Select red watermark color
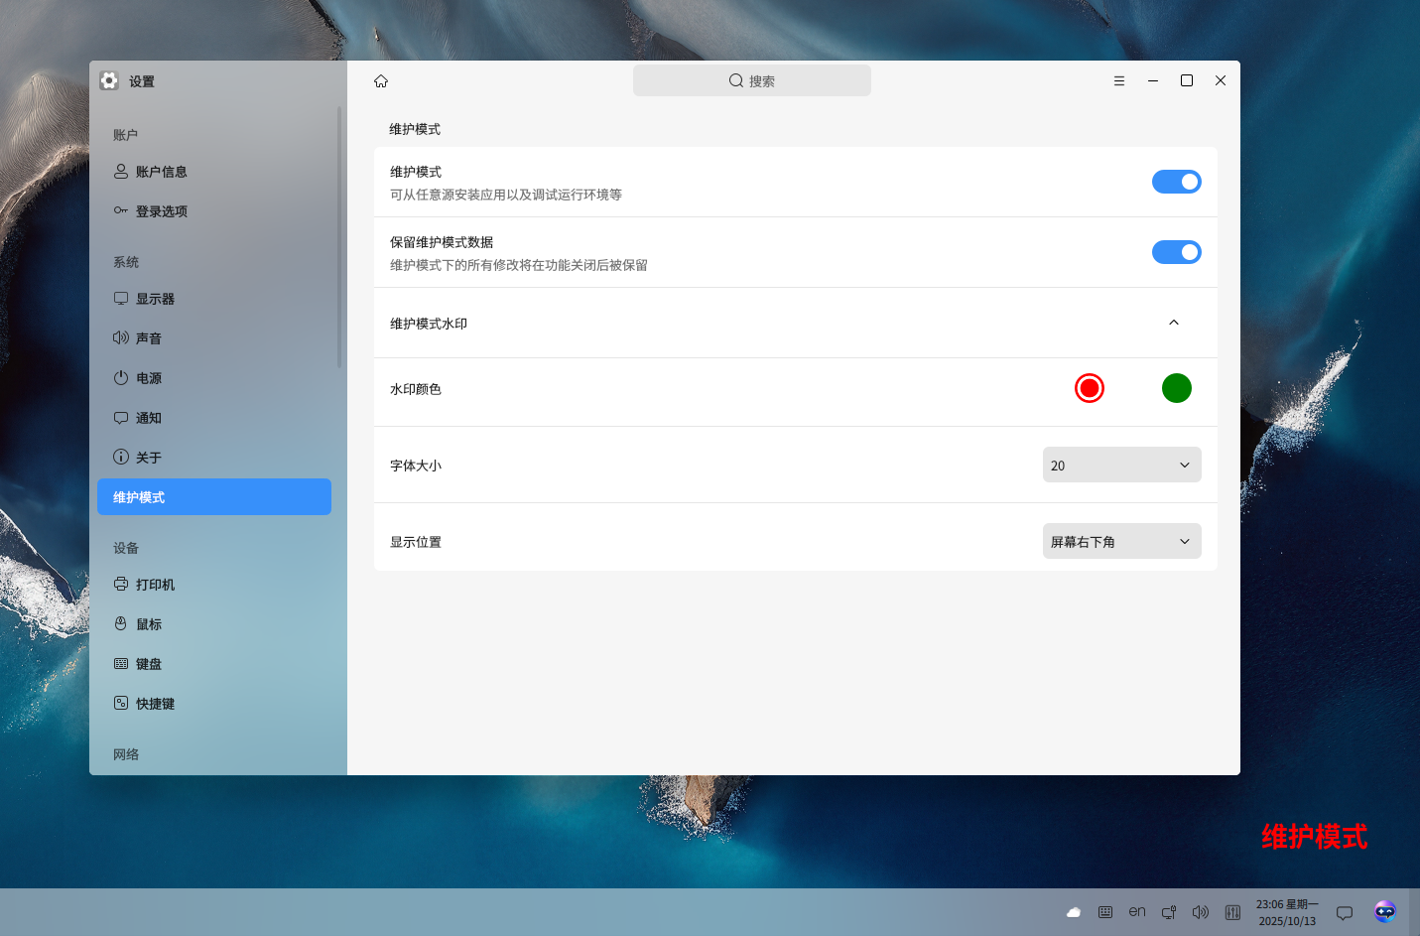 (1090, 388)
